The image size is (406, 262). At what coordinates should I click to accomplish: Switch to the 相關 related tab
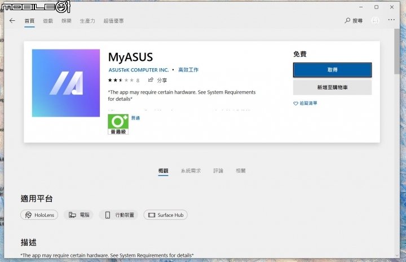click(x=241, y=171)
